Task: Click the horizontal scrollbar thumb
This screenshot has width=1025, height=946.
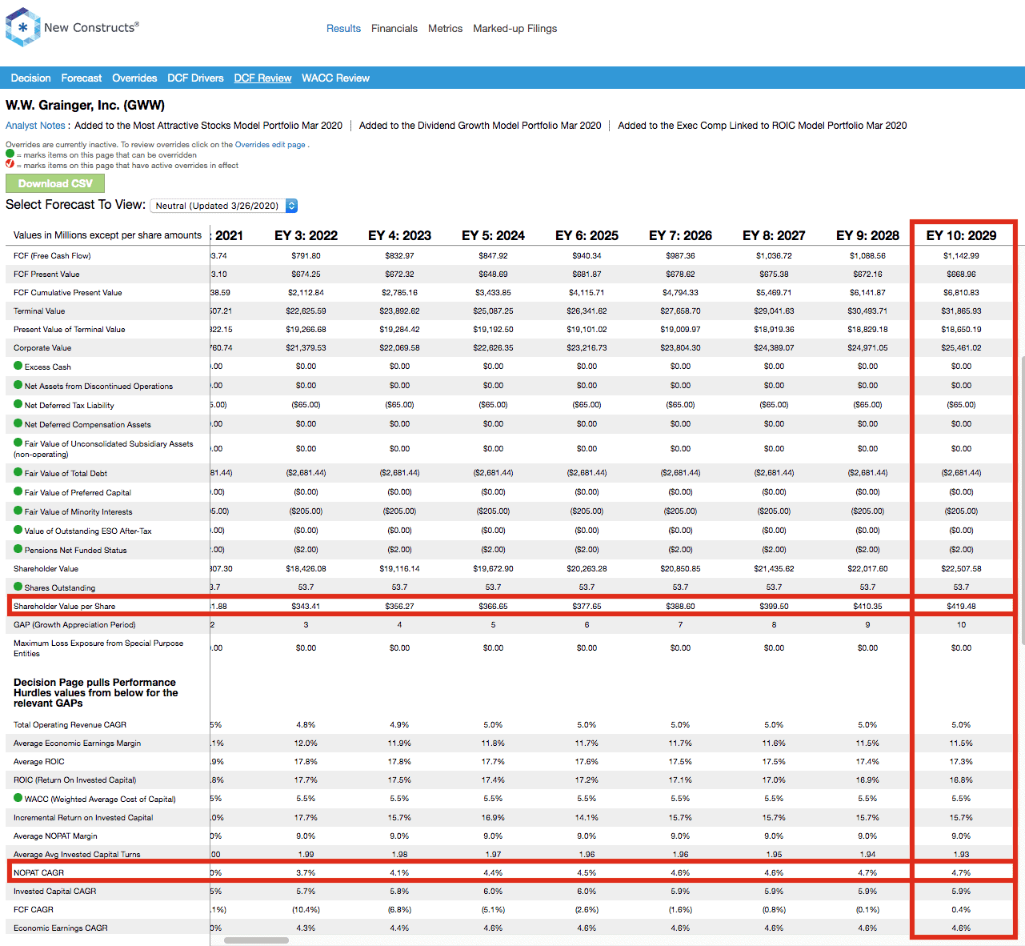Action: click(256, 940)
